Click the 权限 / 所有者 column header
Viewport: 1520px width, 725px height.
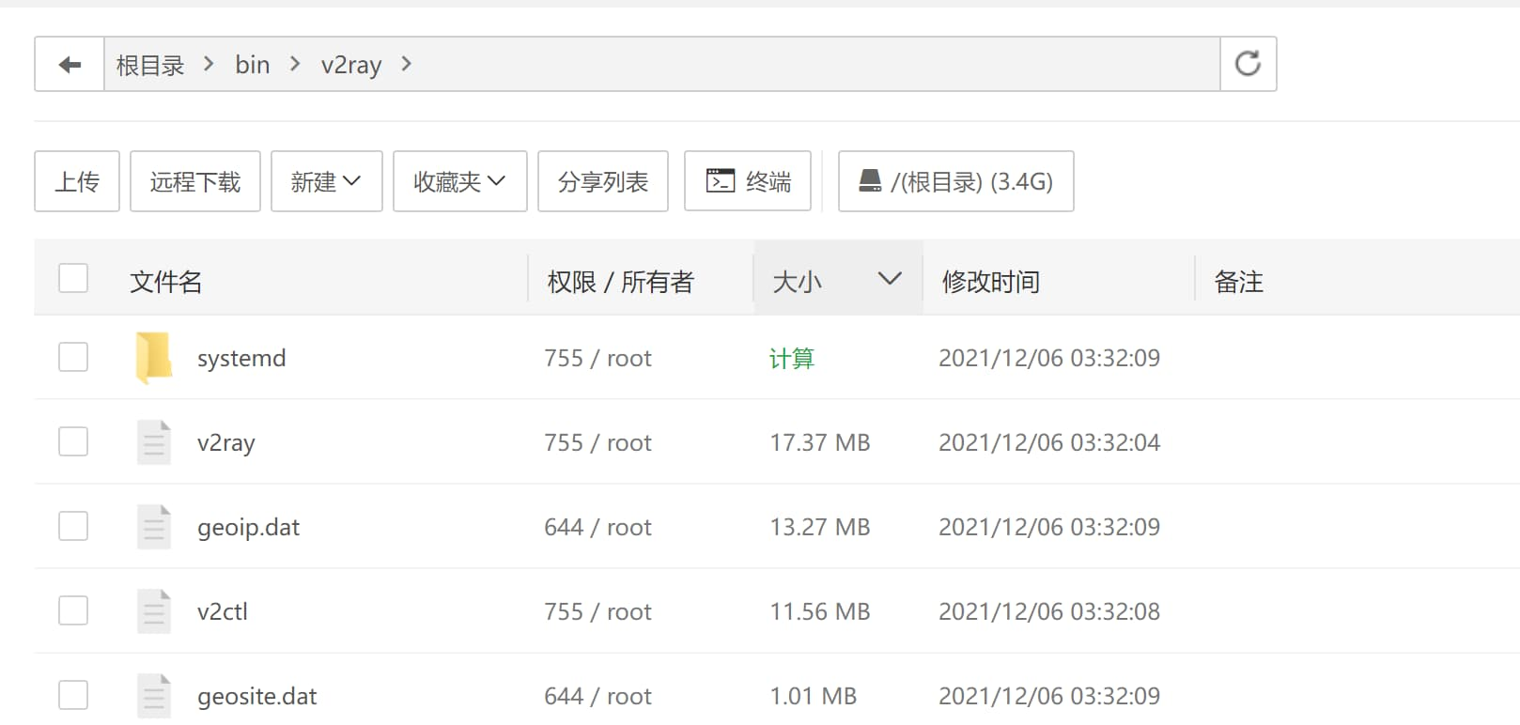click(x=621, y=282)
